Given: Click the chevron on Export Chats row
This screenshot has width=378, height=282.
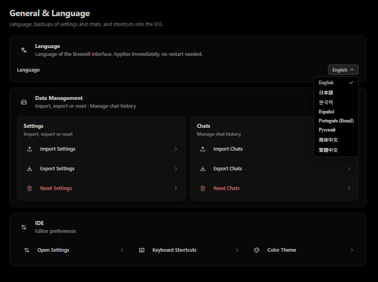Looking at the screenshot, I should 349,169.
